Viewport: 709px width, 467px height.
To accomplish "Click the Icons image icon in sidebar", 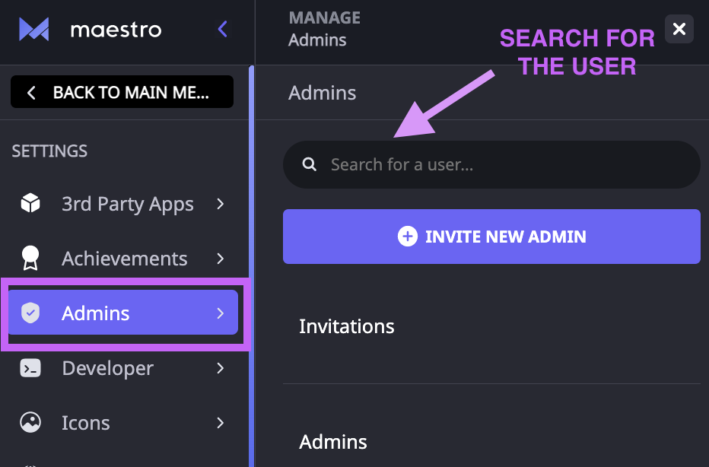I will point(30,422).
